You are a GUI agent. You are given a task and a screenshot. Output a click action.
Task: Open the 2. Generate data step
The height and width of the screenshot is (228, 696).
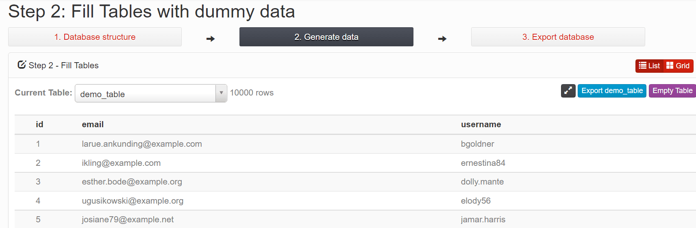click(326, 37)
